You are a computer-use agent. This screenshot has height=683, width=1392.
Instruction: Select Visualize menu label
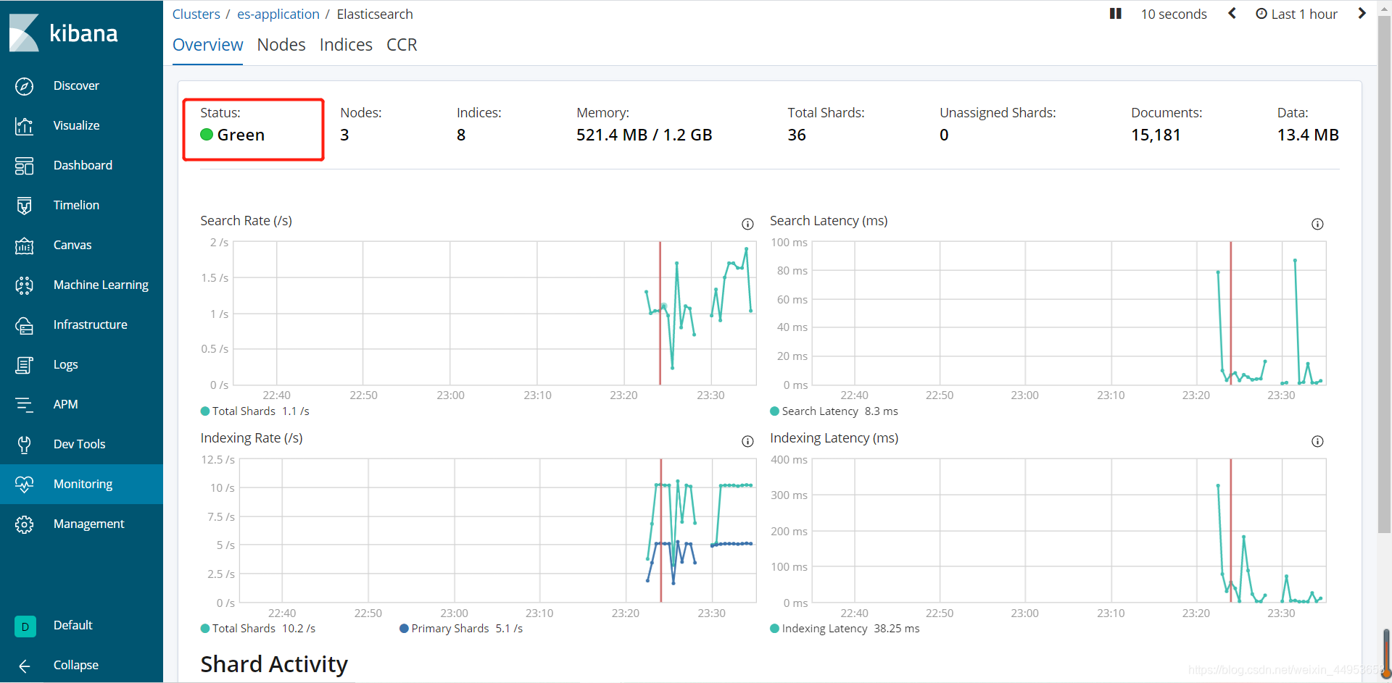click(x=76, y=126)
